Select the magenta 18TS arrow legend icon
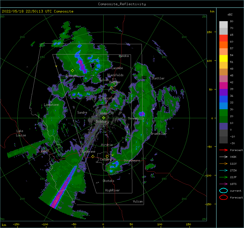 click(x=223, y=184)
